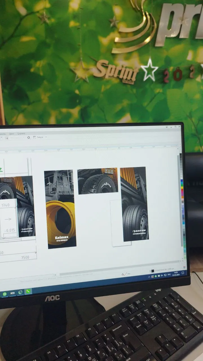The height and width of the screenshot is (361, 203).
Task: Show hidden tray icons chevron
Action: tap(149, 277)
